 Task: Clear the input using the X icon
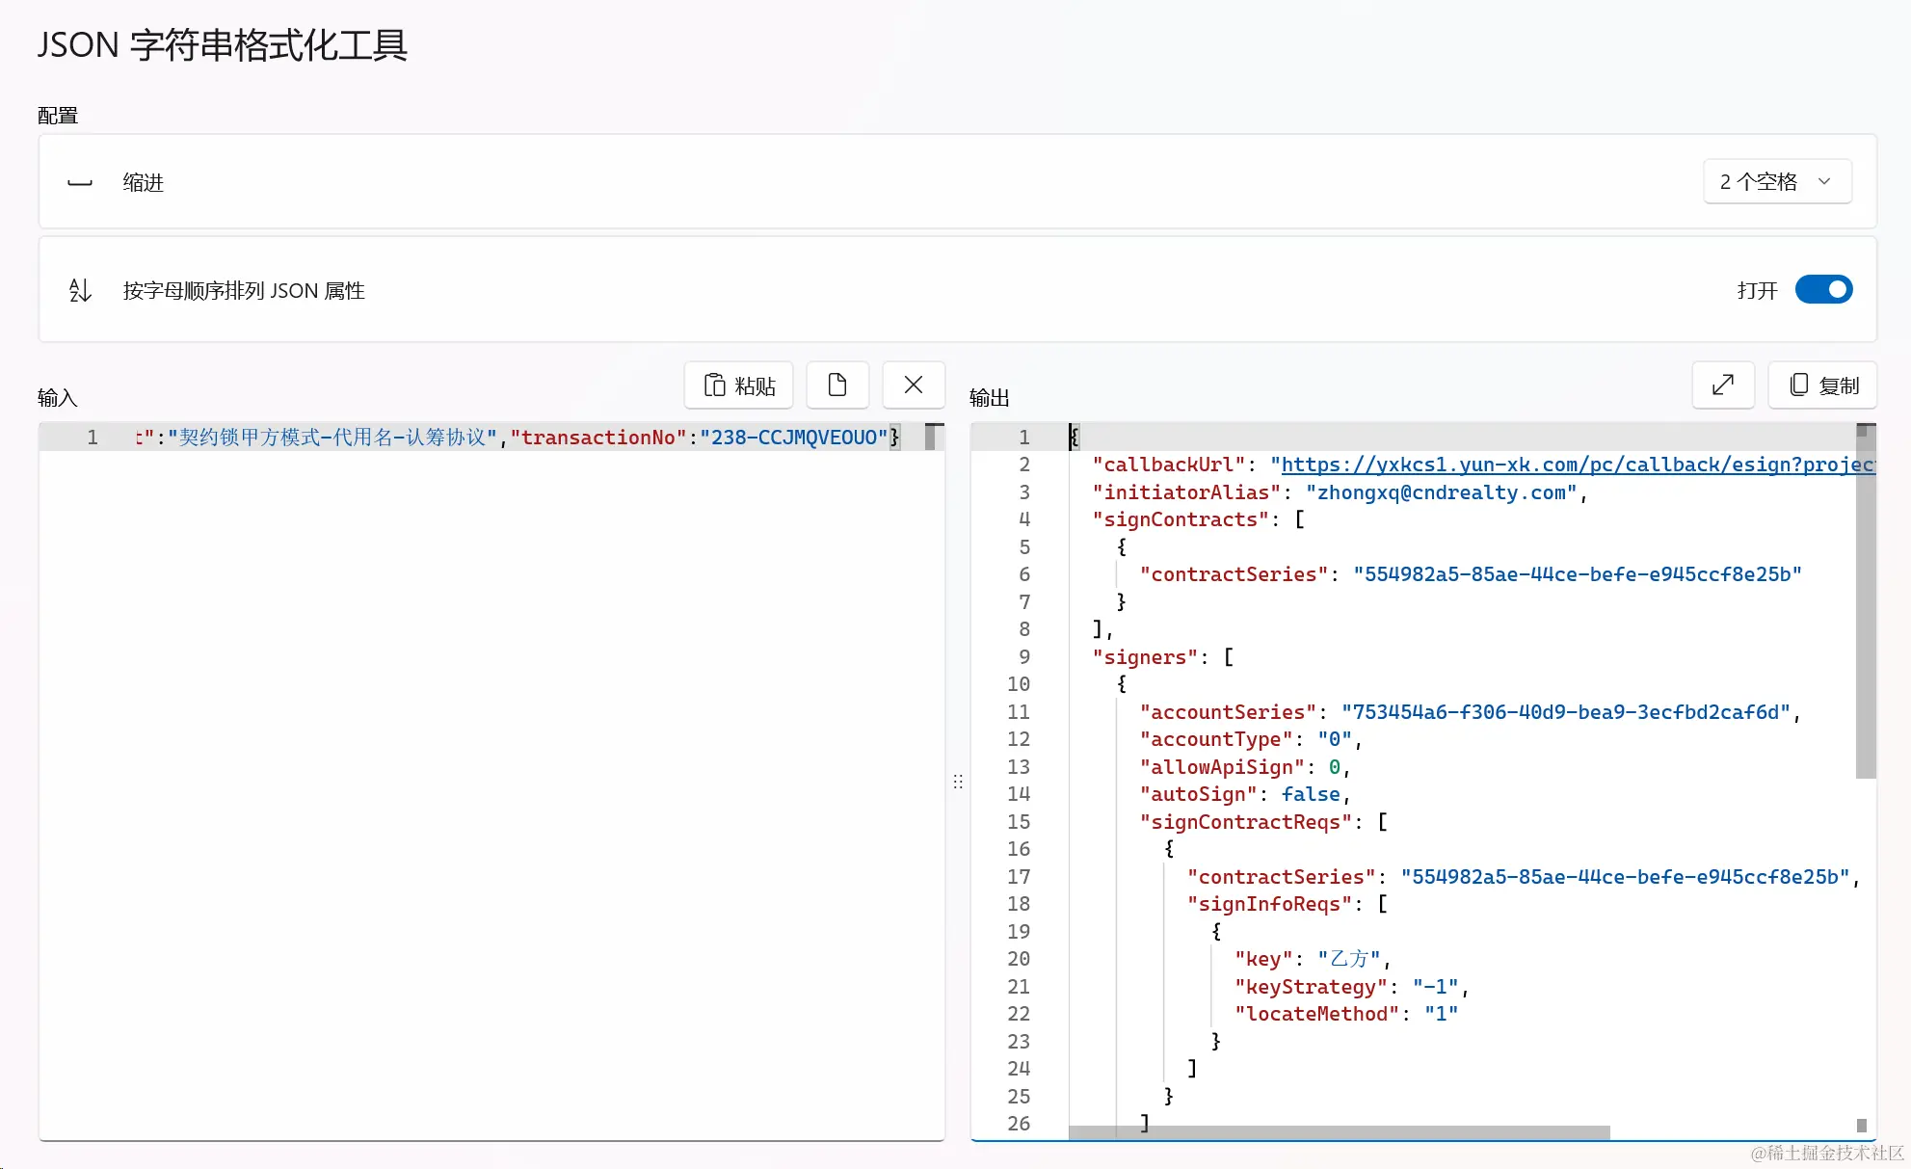tap(913, 385)
